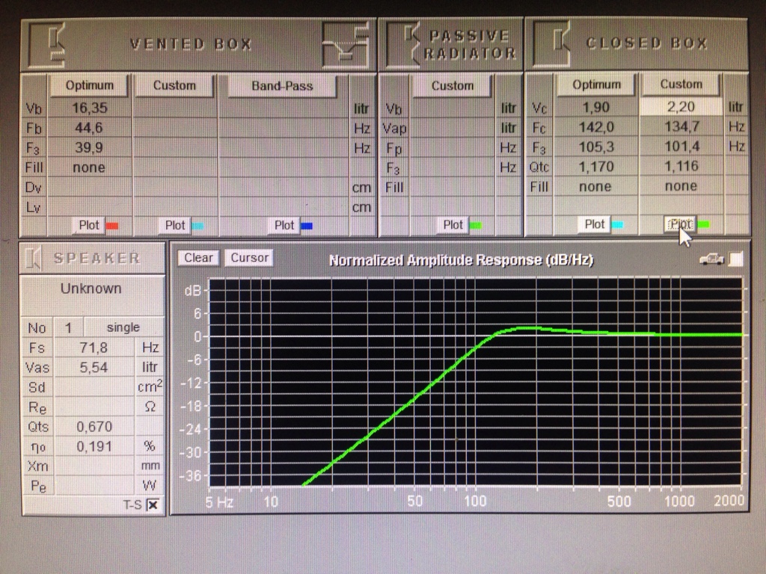Image resolution: width=766 pixels, height=574 pixels.
Task: Click the Fs value 71,8
Action: click(94, 348)
